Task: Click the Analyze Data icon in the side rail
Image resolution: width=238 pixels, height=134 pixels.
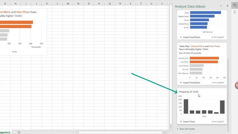Action: tap(235, 6)
